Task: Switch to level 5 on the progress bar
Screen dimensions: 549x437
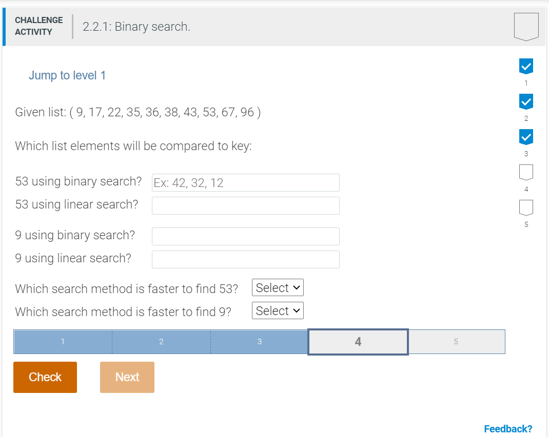Action: coord(457,341)
